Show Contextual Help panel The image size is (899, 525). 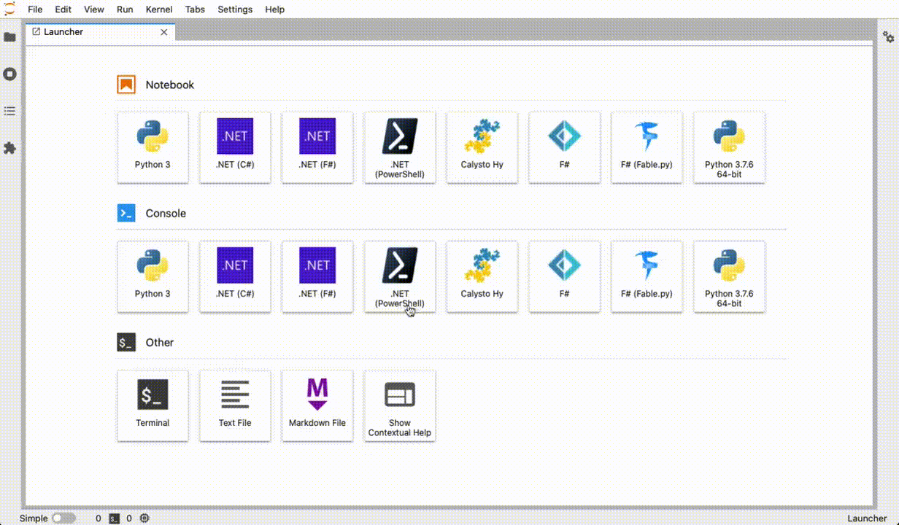click(x=400, y=405)
